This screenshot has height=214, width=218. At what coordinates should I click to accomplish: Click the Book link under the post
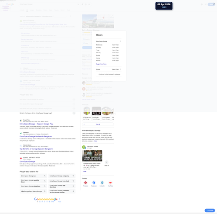tap(85, 171)
